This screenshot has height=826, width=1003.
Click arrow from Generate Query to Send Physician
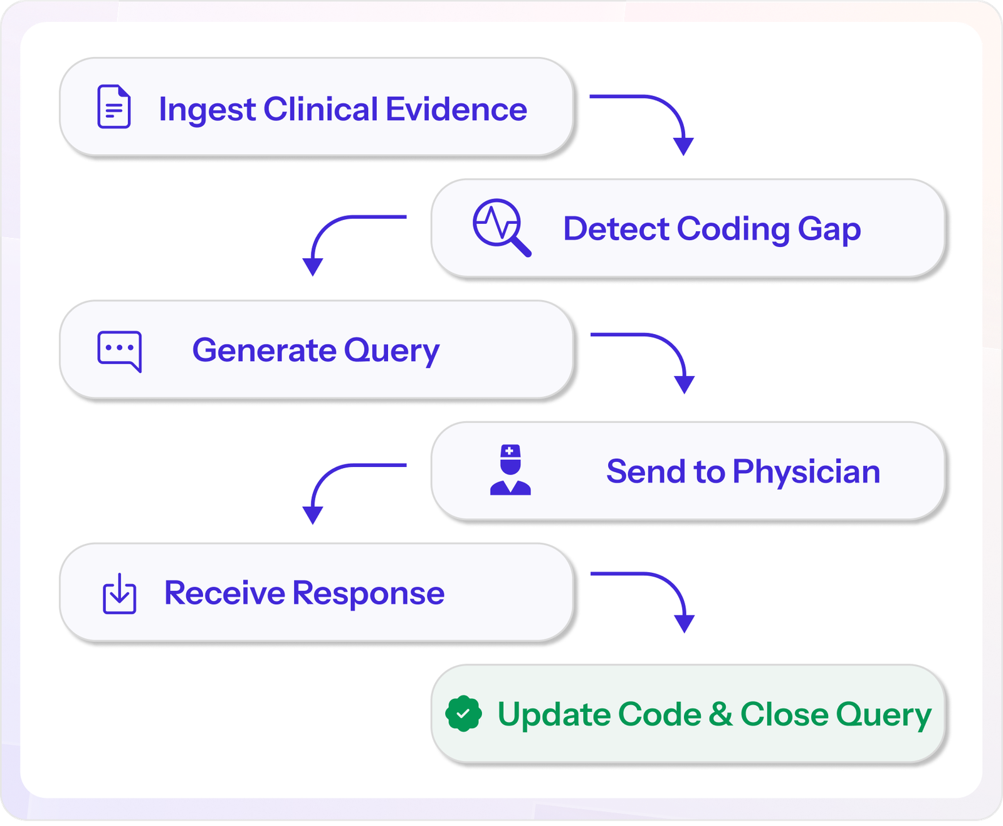(643, 363)
